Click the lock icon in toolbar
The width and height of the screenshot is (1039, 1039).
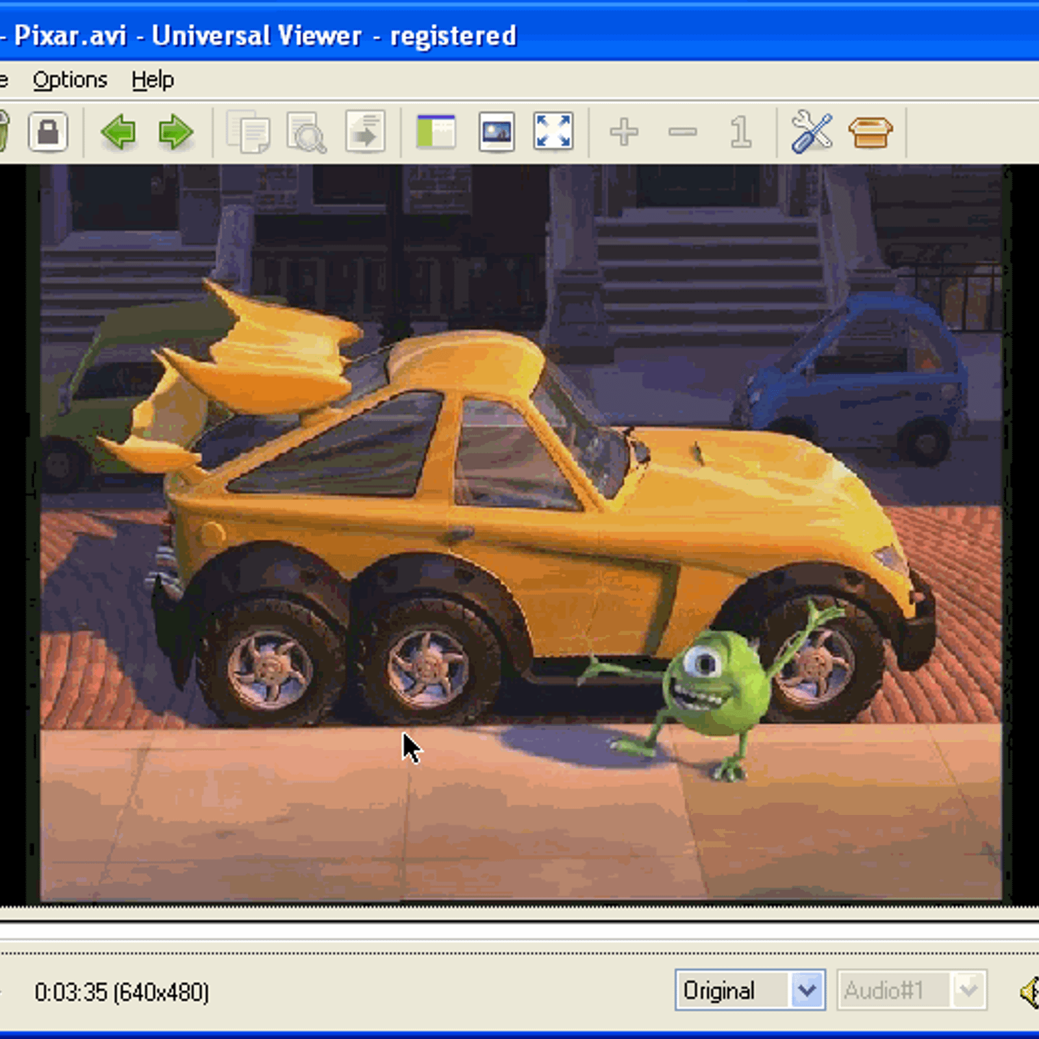point(48,132)
